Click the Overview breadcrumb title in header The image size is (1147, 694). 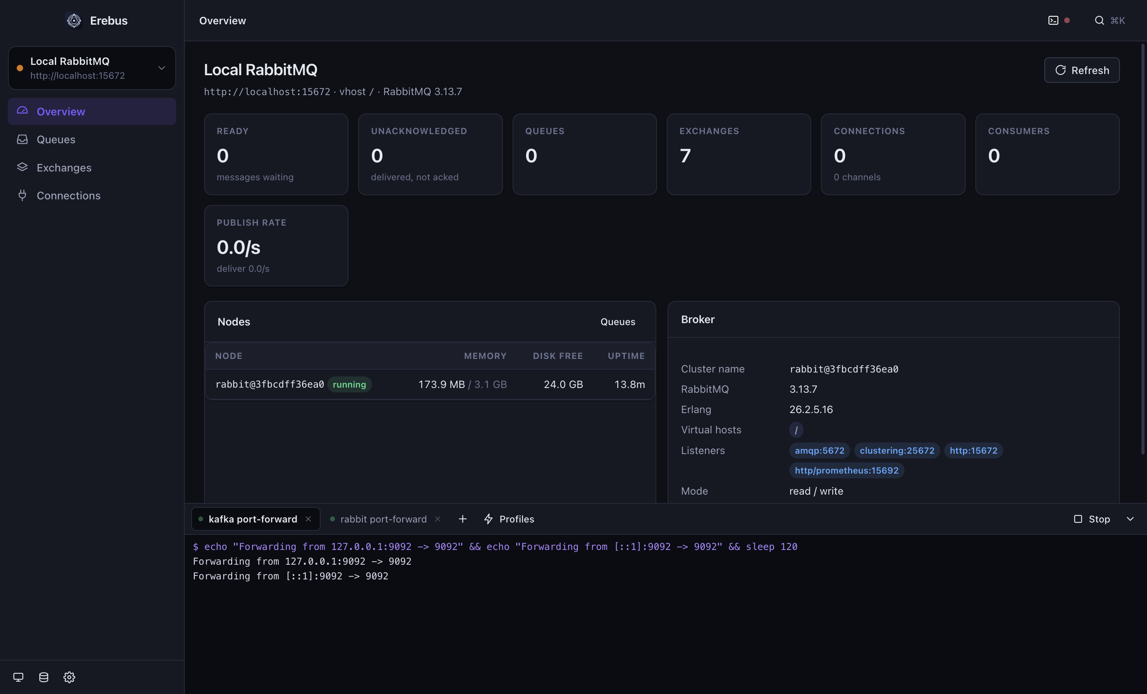[223, 20]
